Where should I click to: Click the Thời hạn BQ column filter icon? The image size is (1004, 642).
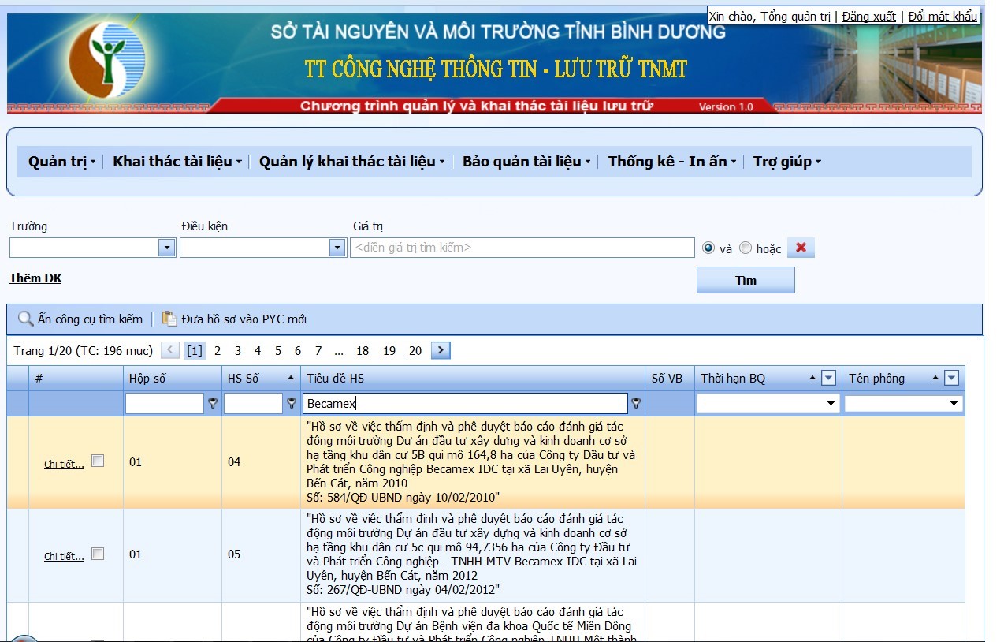pos(828,379)
